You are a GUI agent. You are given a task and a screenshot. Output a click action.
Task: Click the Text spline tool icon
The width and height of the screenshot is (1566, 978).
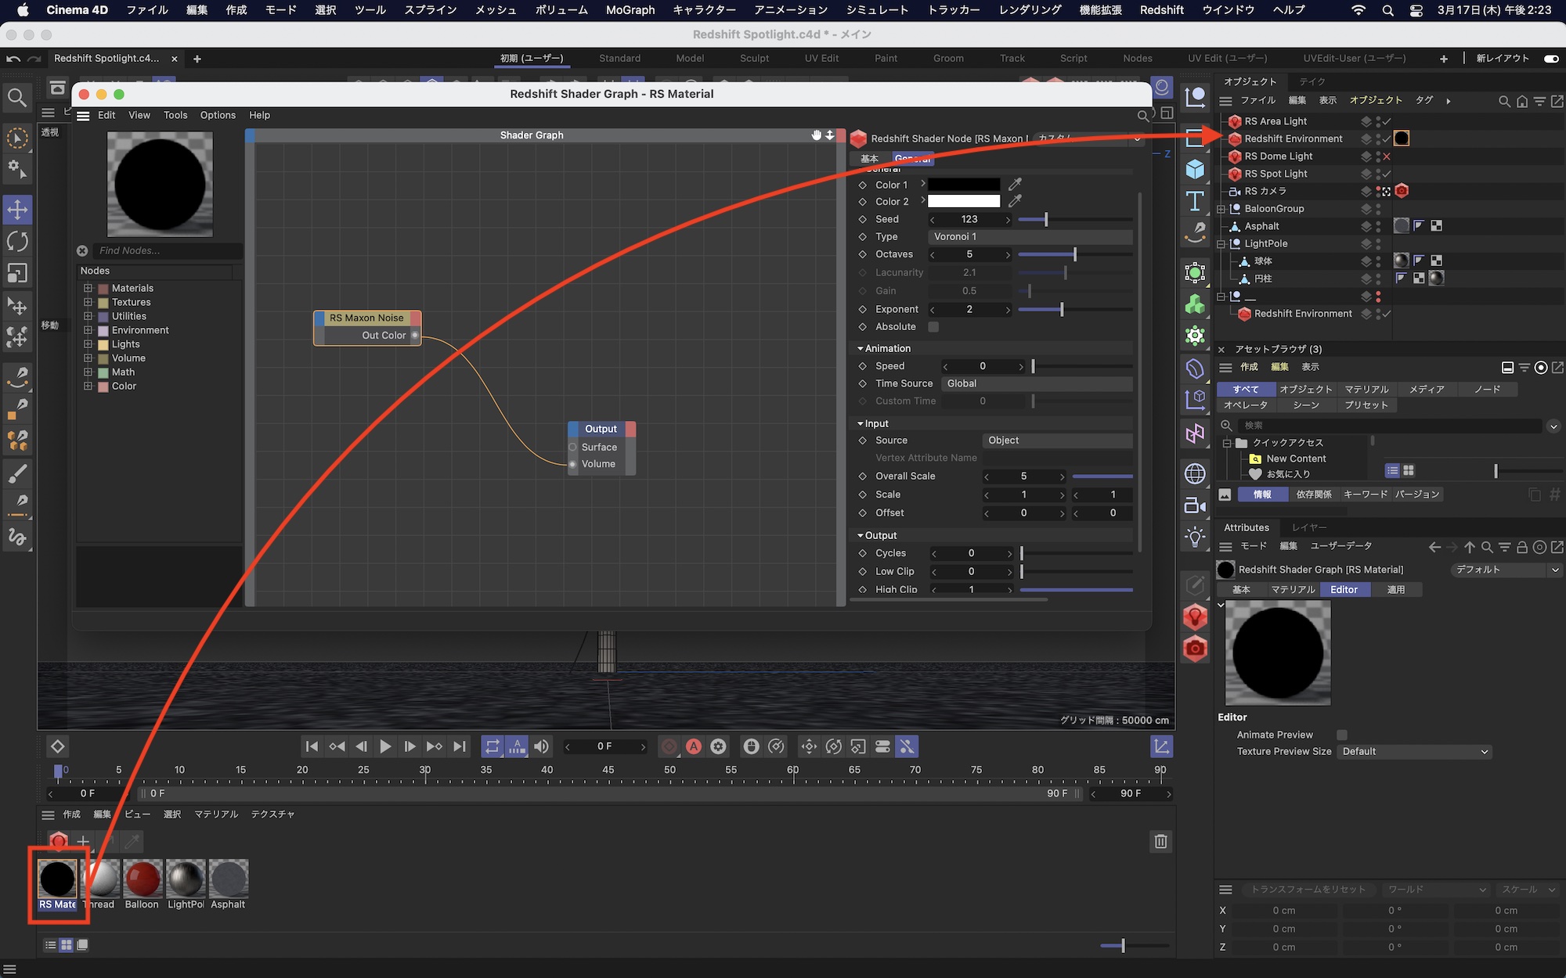coord(1195,201)
